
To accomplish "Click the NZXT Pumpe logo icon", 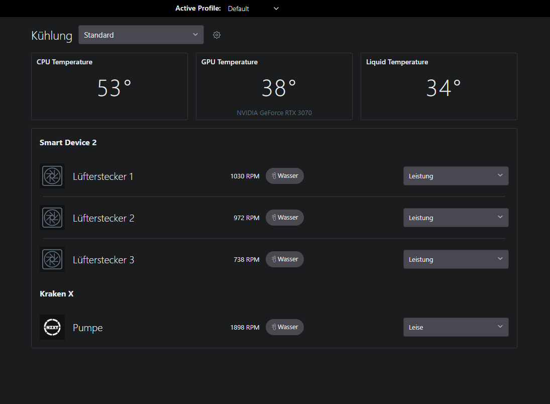I will coord(52,327).
